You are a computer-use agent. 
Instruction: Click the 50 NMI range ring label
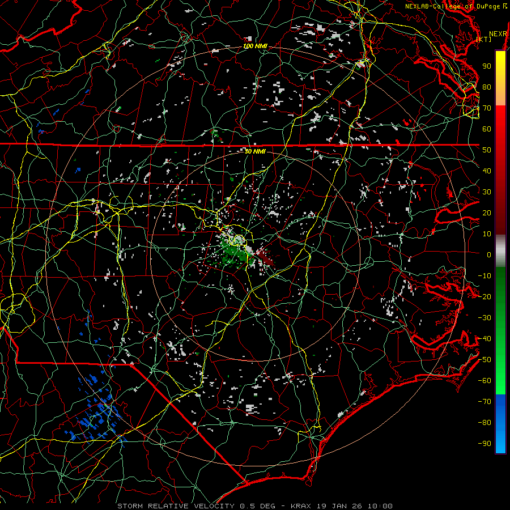coord(255,151)
